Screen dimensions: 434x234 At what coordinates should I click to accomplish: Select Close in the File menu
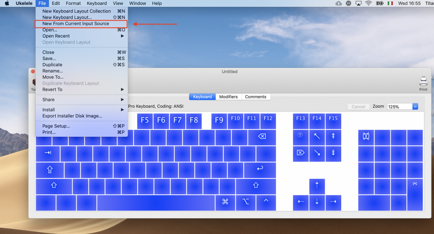pos(82,52)
